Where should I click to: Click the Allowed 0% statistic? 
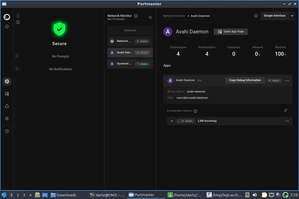[257, 51]
